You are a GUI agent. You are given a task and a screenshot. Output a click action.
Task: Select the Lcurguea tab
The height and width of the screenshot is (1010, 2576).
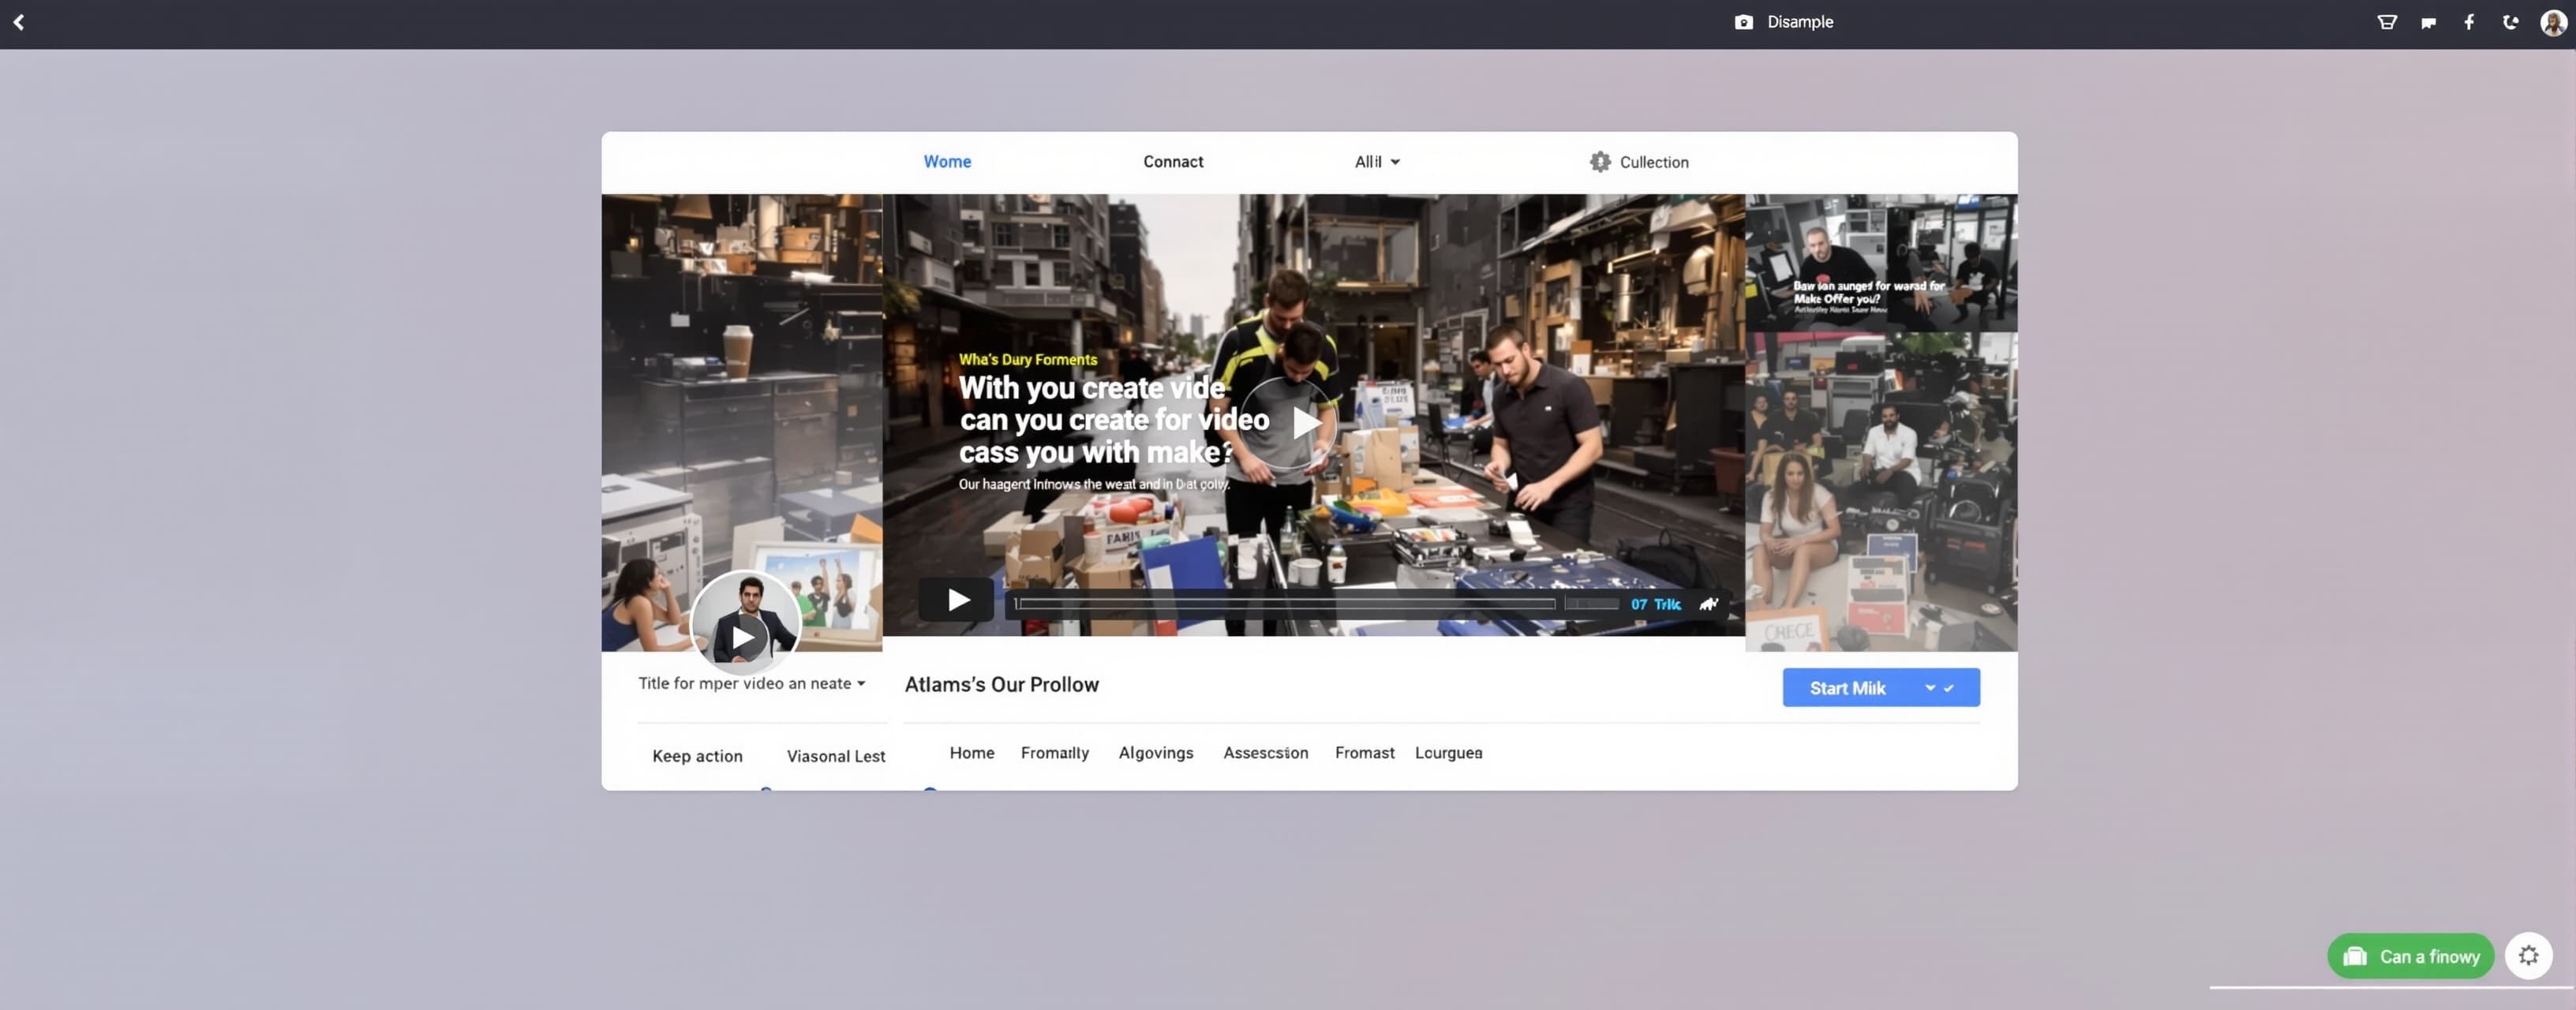1448,753
